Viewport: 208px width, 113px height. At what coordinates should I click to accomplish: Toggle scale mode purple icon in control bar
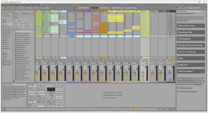(35, 8)
